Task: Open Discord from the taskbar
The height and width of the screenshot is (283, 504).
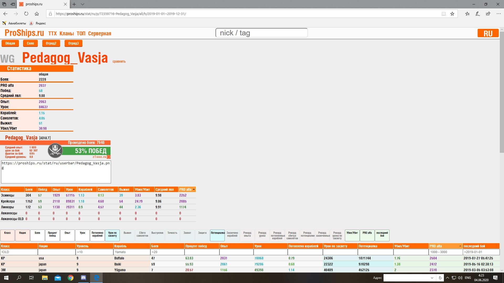Action: coord(83,278)
